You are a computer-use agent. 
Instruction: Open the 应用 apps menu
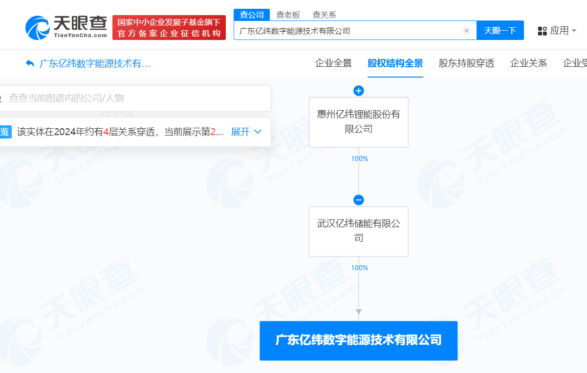557,31
